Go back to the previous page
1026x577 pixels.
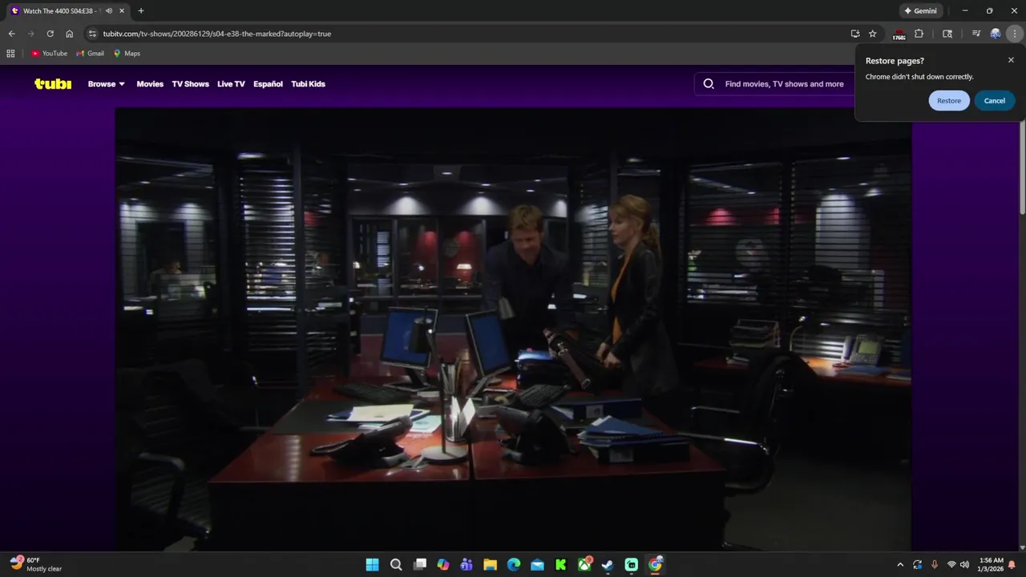tap(11, 34)
